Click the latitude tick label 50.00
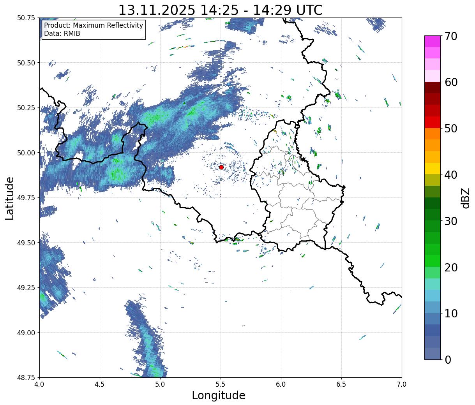Screen dimensions: 475x405 (x=26, y=153)
